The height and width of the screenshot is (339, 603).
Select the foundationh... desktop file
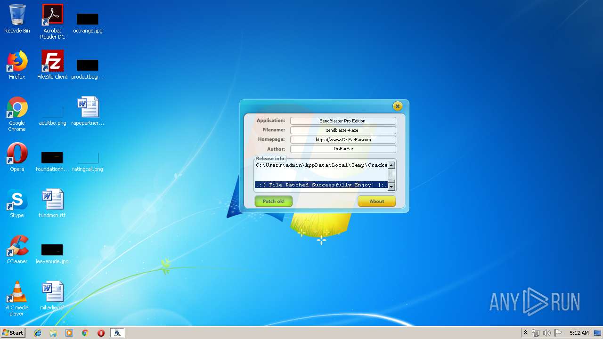52,161
